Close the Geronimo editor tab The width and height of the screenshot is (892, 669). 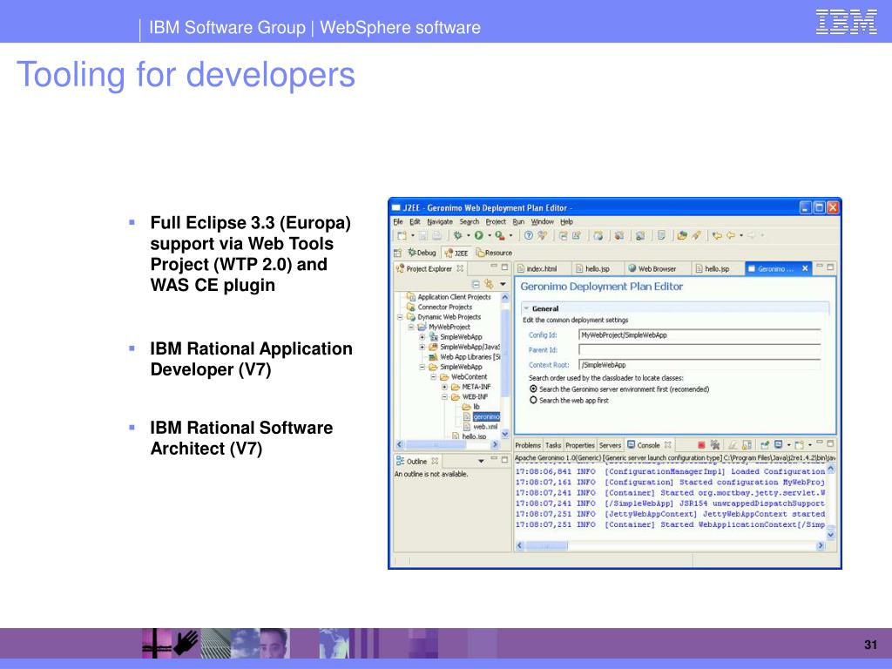coord(805,268)
